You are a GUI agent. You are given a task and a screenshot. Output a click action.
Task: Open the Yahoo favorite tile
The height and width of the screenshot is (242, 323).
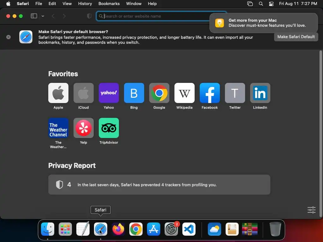(109, 93)
